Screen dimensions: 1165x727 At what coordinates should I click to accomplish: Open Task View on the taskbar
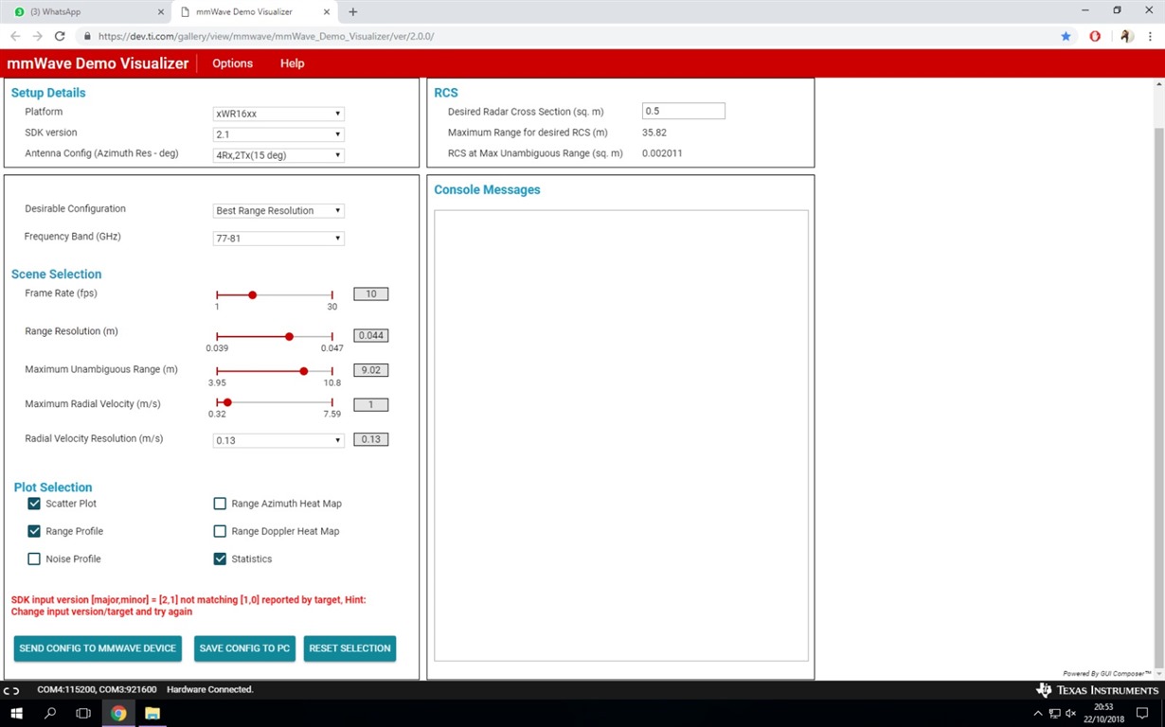click(83, 713)
